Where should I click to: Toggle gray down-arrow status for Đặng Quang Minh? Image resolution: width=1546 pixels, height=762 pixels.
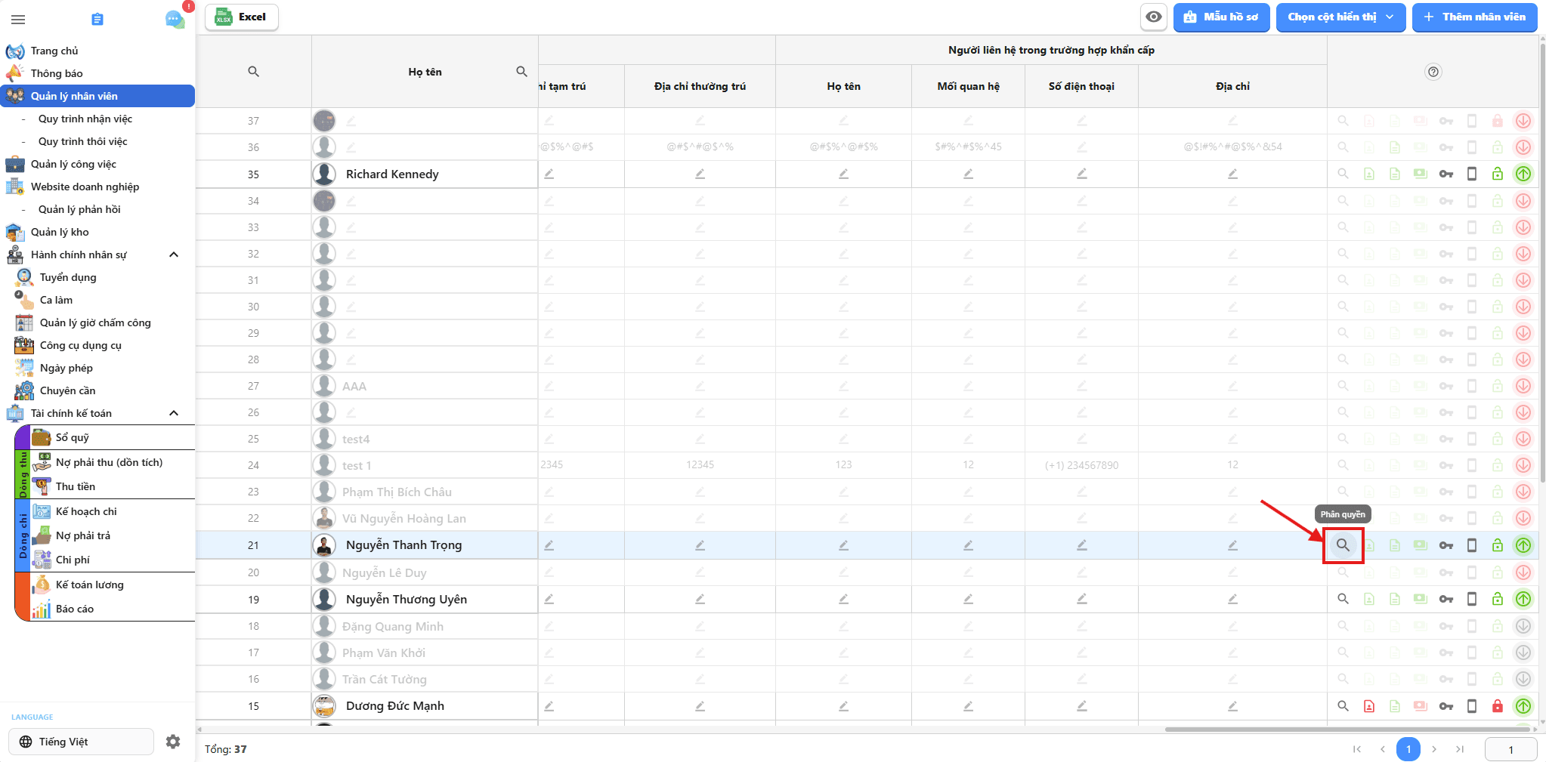pos(1523,626)
